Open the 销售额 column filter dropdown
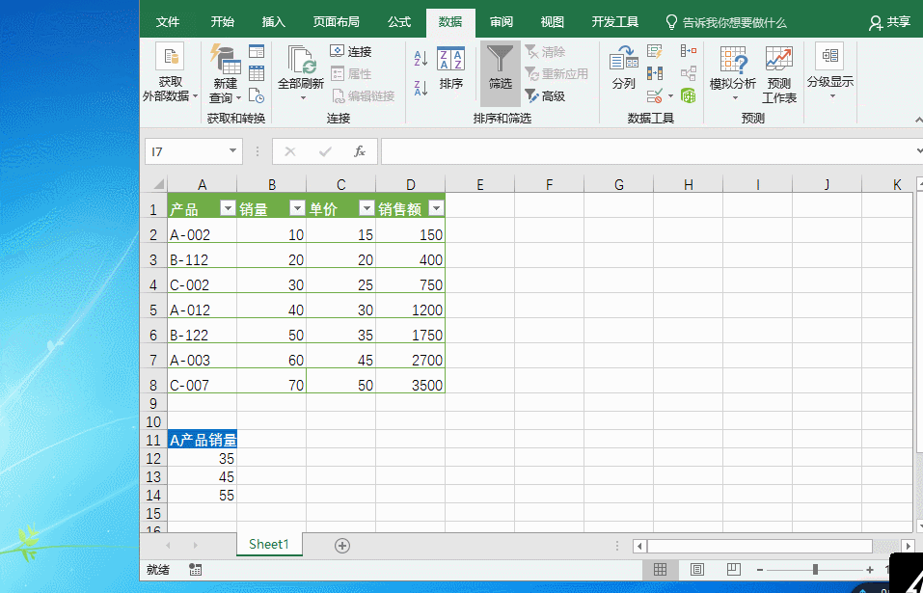The width and height of the screenshot is (923, 593). (436, 208)
